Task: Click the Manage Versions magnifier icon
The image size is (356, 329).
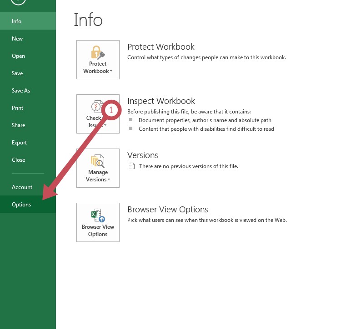Action: [98, 161]
